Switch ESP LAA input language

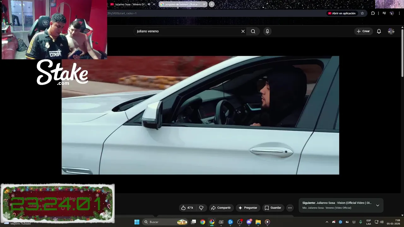pyautogui.click(x=369, y=222)
